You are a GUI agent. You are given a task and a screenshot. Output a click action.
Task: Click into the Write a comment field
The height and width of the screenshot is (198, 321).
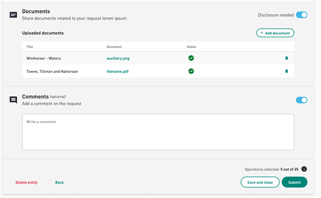[x=158, y=132]
